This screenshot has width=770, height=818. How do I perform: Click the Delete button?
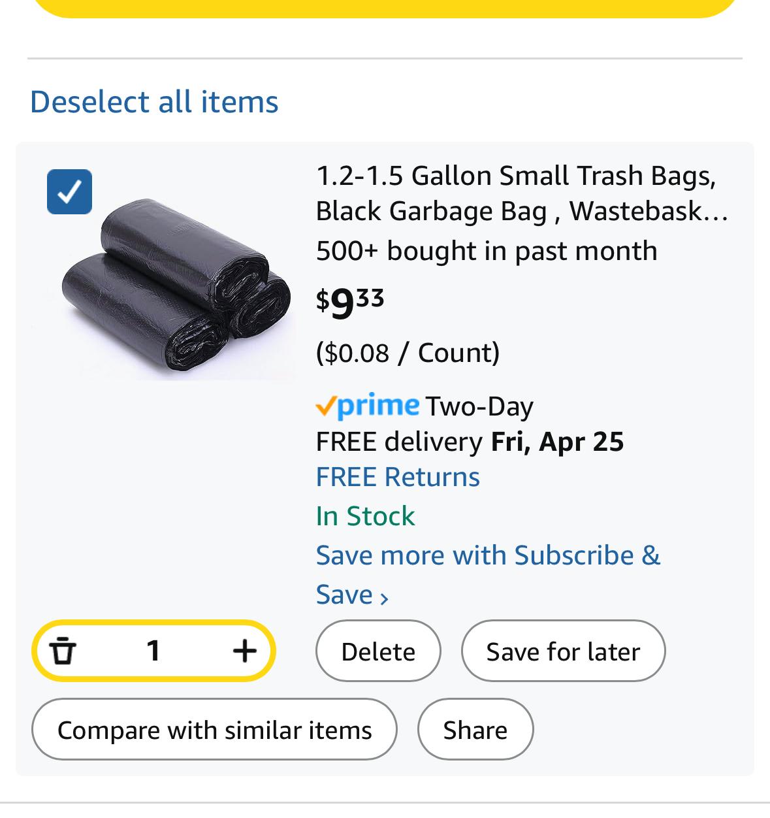coord(378,651)
